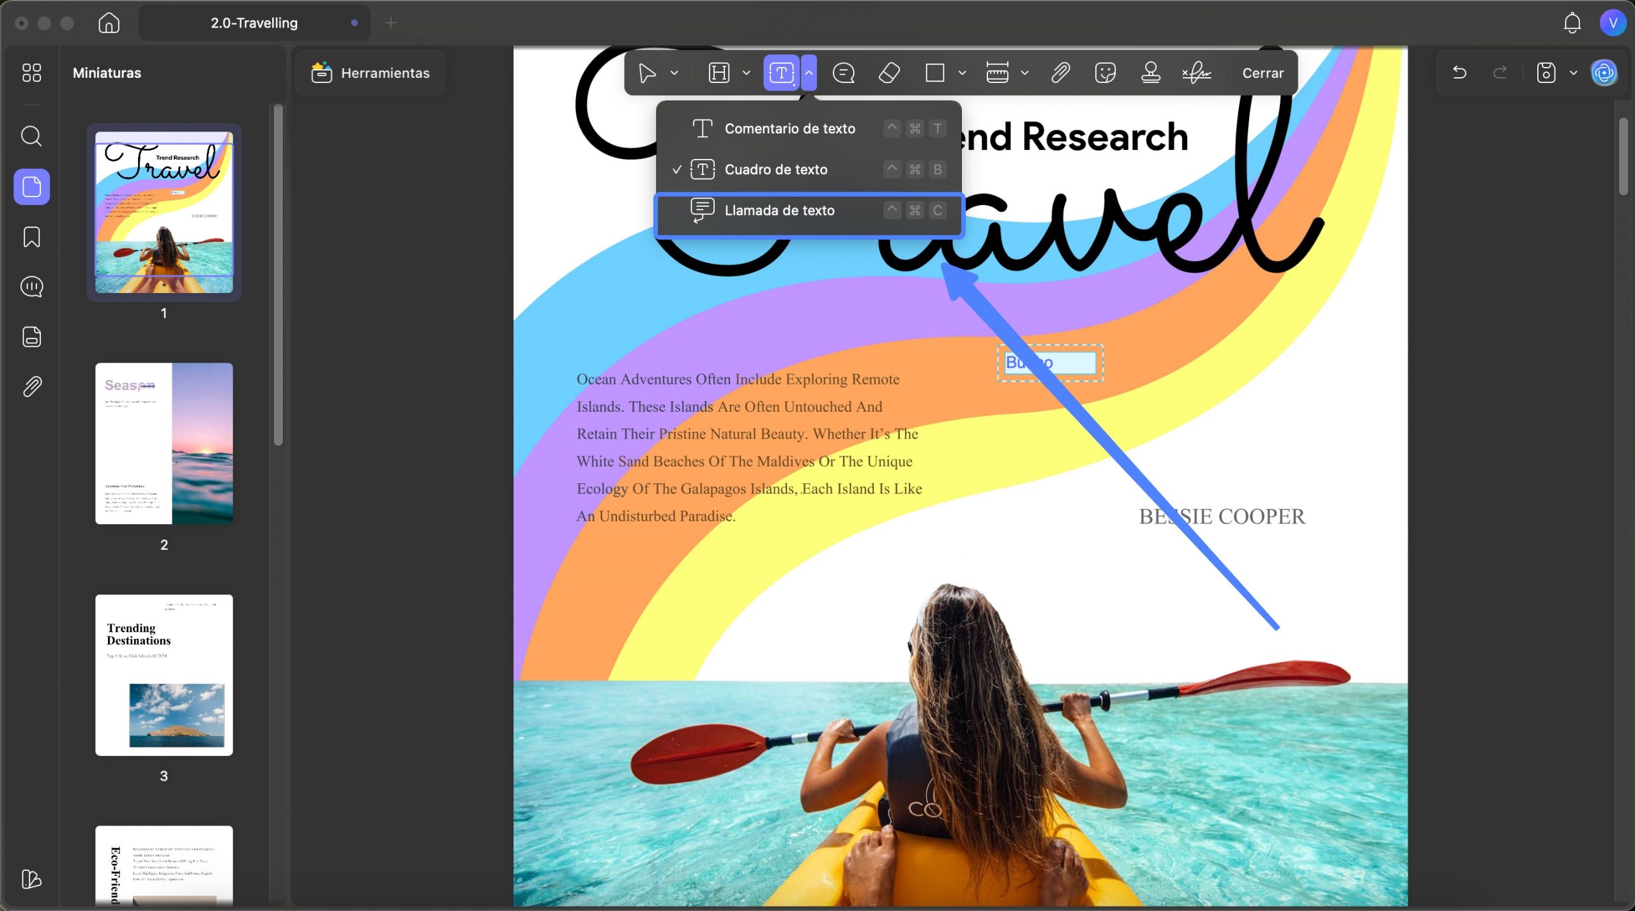
Task: Select the sticky note comment tool
Action: [844, 73]
